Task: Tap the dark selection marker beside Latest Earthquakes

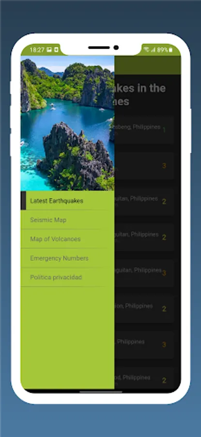Action: (x=23, y=201)
